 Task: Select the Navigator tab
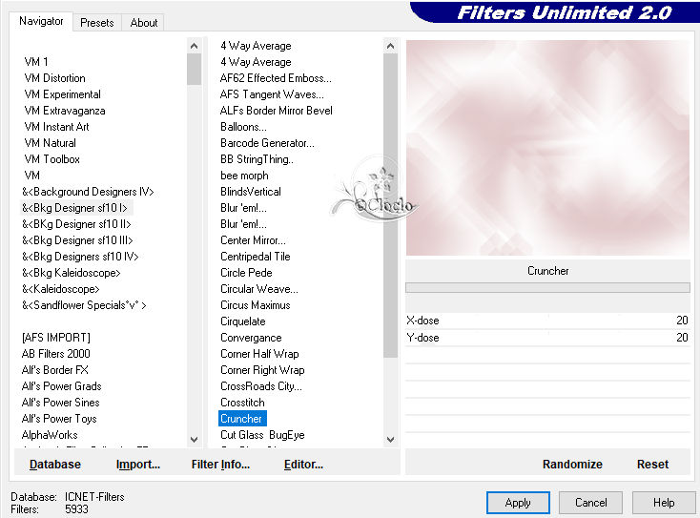click(x=41, y=21)
